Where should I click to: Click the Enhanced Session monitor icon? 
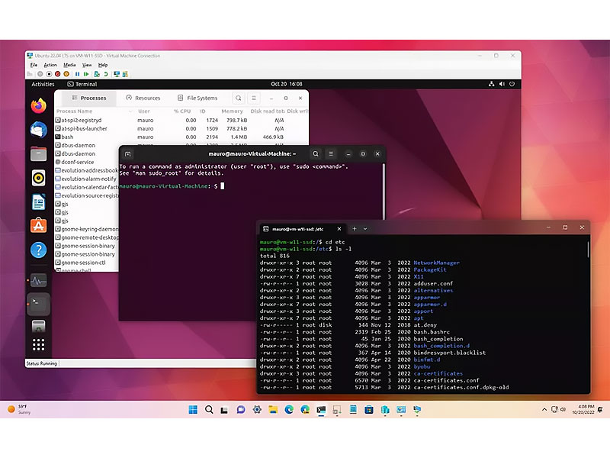pos(117,74)
